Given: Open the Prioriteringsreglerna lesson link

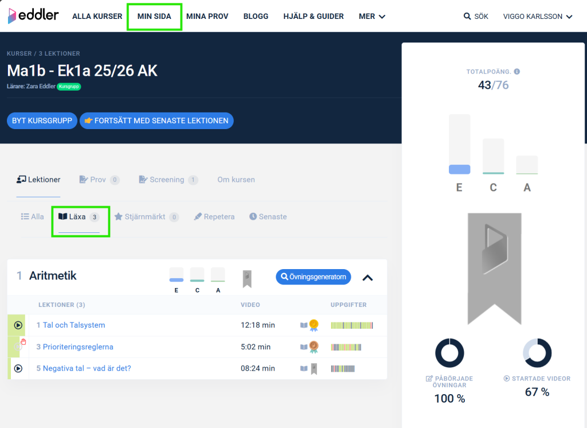Looking at the screenshot, I should 78,347.
